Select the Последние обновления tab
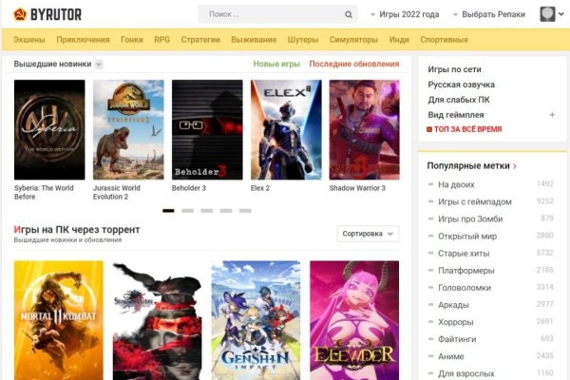This screenshot has width=570, height=380. click(353, 64)
